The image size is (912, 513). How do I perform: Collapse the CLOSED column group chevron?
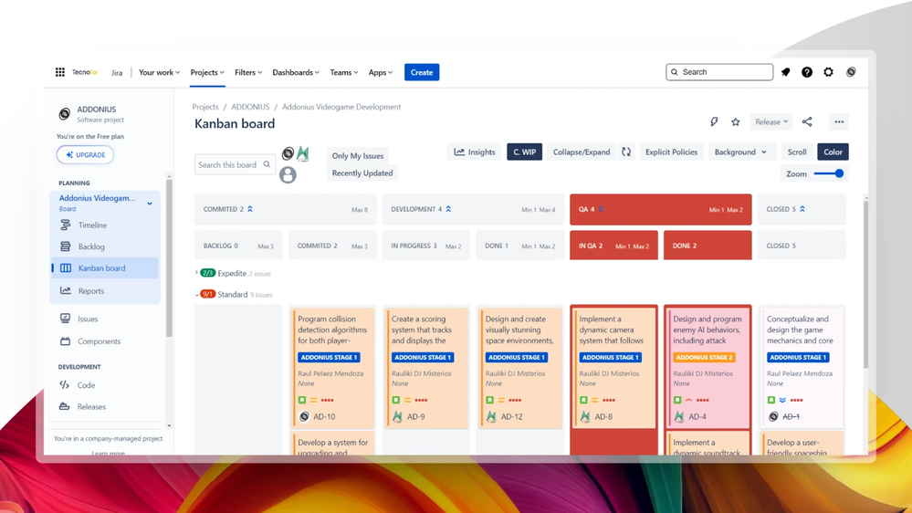coord(802,209)
